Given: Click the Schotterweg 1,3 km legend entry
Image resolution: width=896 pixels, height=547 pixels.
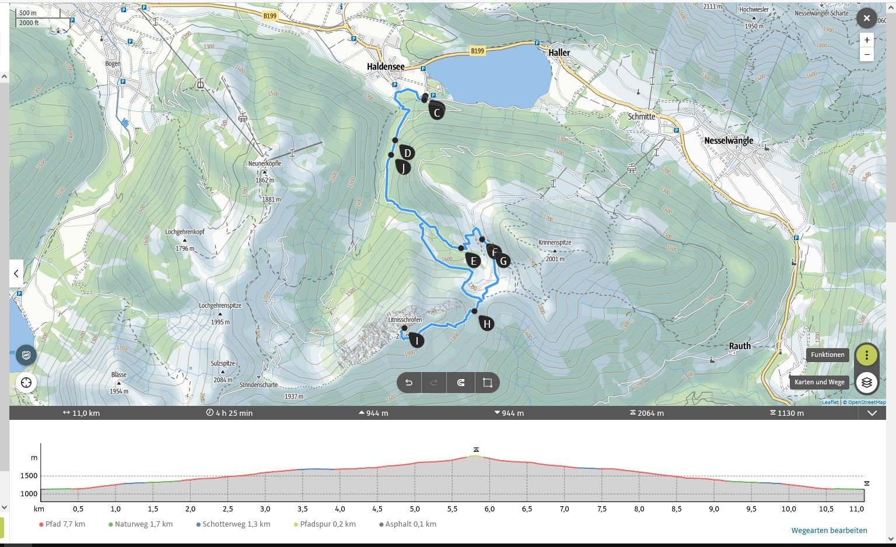Looking at the screenshot, I should pyautogui.click(x=233, y=524).
